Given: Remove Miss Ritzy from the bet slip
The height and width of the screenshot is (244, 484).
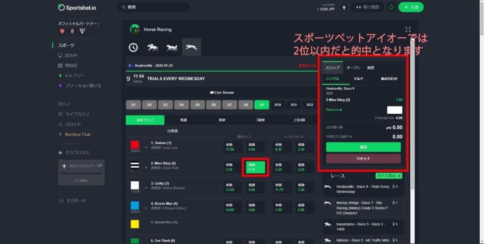Looking at the screenshot, I should 334,109.
